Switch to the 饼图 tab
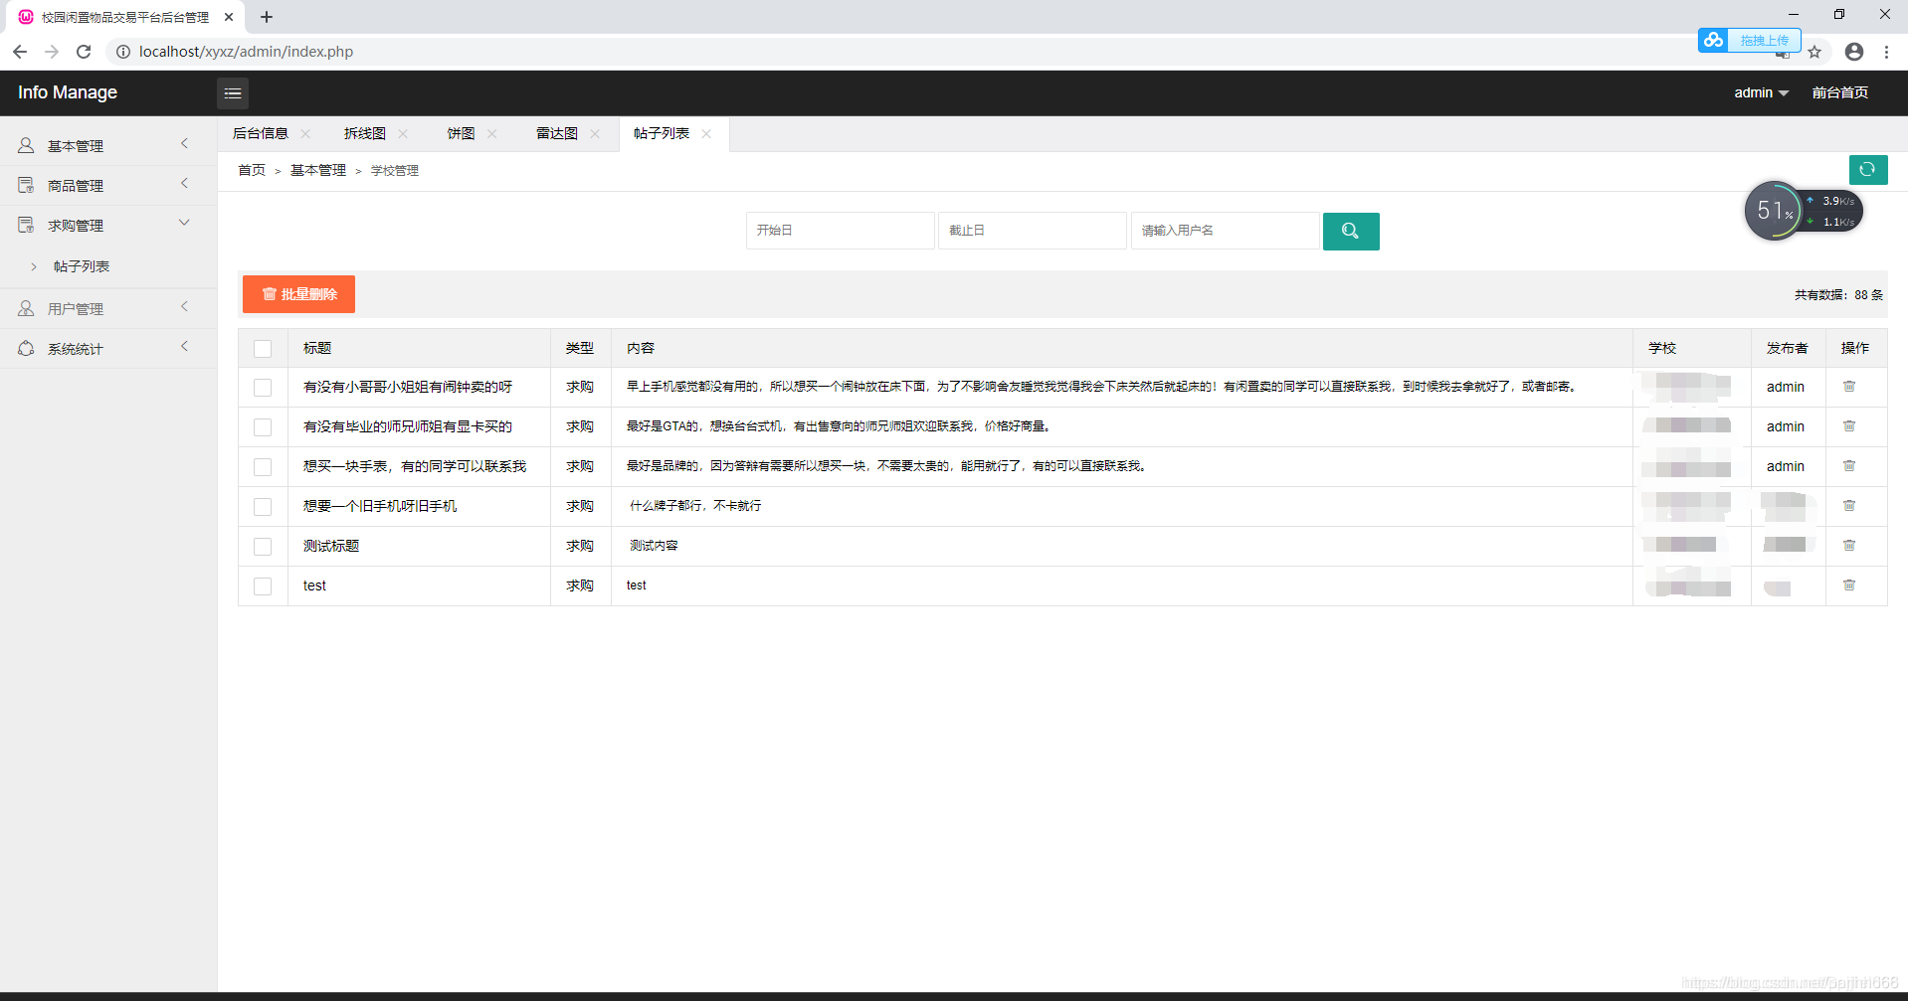Screen dimensions: 1908x1001 pos(461,134)
